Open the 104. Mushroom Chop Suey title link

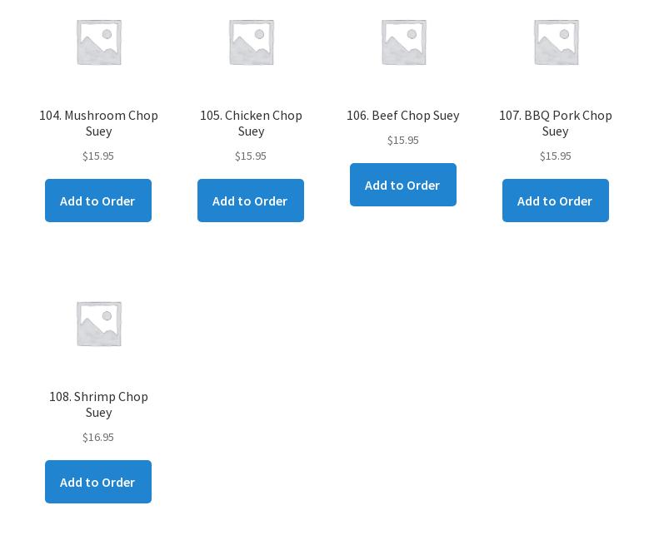click(x=98, y=122)
